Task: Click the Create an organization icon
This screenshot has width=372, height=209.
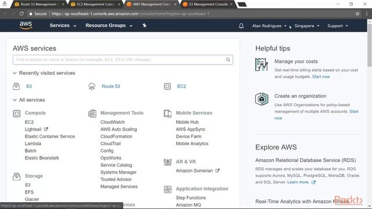Action: point(262,99)
